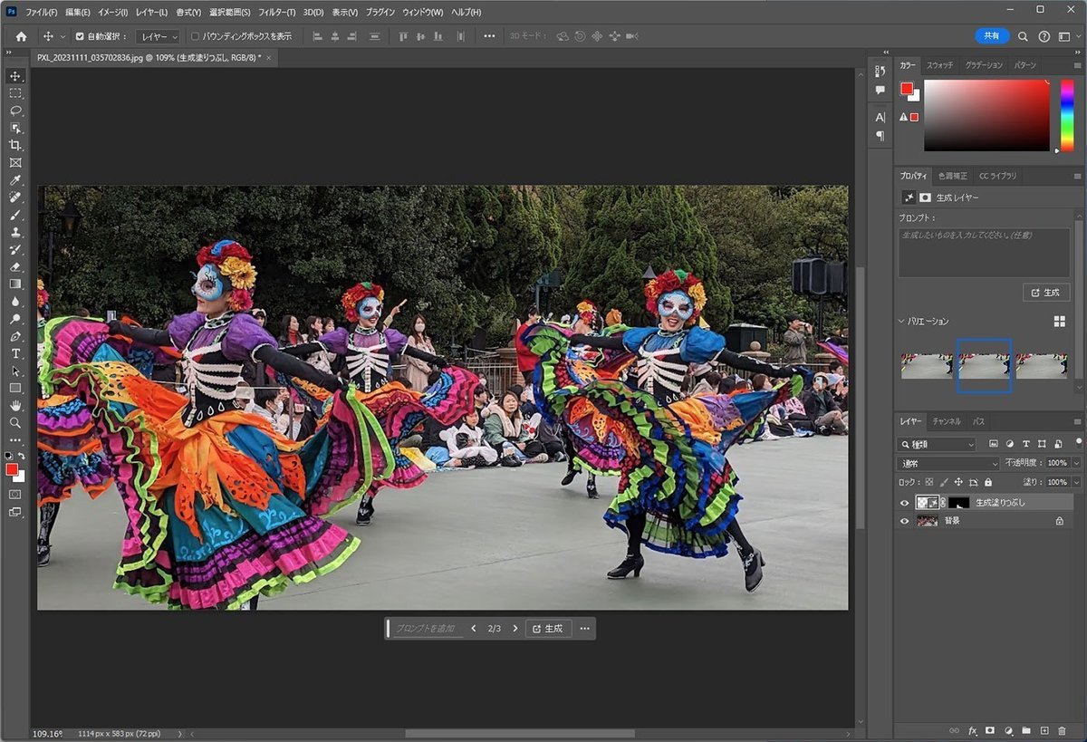1087x742 pixels.
Task: Select the Hand tool
Action: coord(15,405)
